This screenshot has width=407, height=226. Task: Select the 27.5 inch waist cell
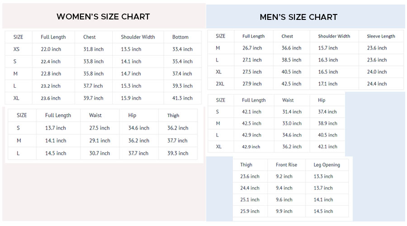pyautogui.click(x=99, y=128)
